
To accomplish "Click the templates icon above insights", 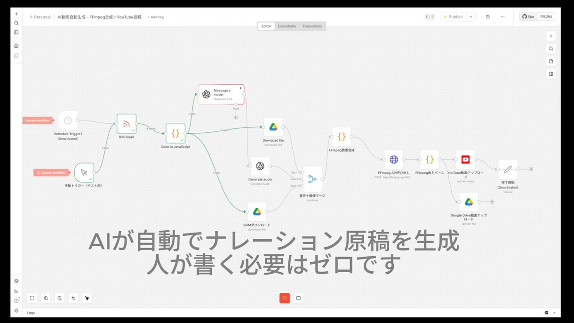I will [x=16, y=281].
